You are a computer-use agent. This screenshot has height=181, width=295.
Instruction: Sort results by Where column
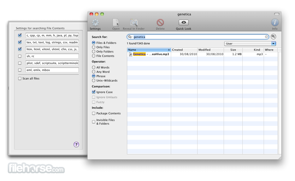271,50
